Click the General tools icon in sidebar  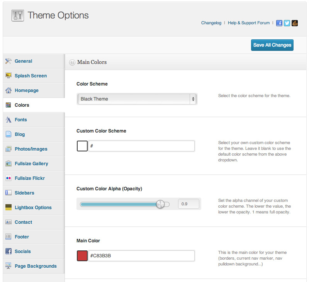point(8,61)
